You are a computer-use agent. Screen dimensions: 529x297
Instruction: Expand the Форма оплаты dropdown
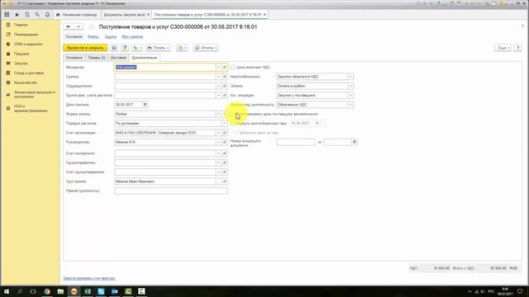point(218,114)
